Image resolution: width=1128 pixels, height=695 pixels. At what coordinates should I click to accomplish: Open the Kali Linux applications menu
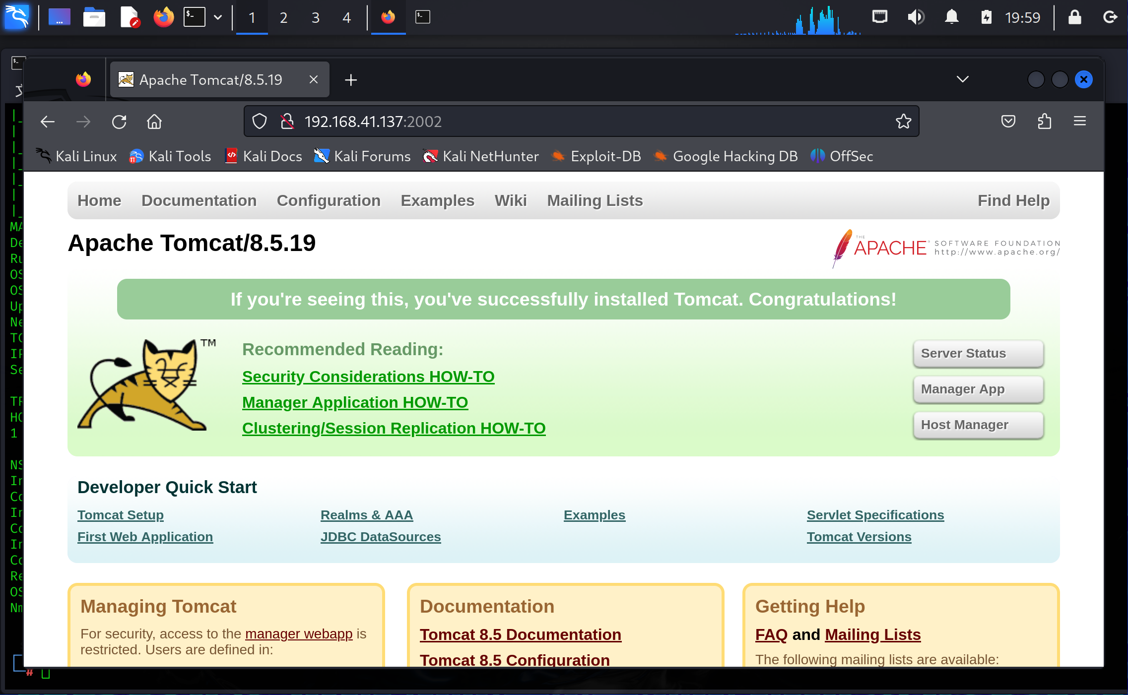[16, 17]
